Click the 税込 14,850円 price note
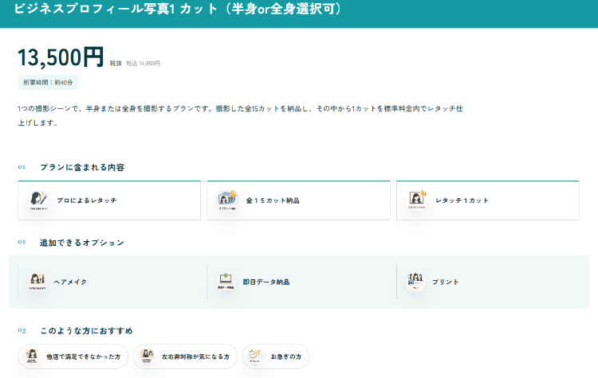598x378 pixels. coord(143,63)
